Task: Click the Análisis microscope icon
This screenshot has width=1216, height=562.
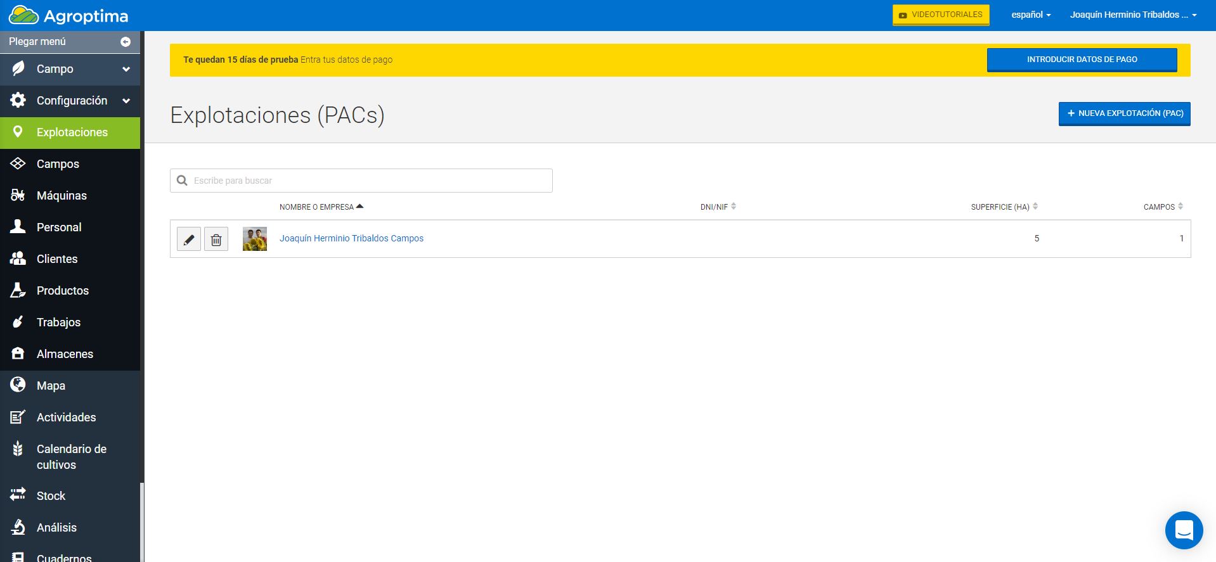Action: pyautogui.click(x=18, y=527)
